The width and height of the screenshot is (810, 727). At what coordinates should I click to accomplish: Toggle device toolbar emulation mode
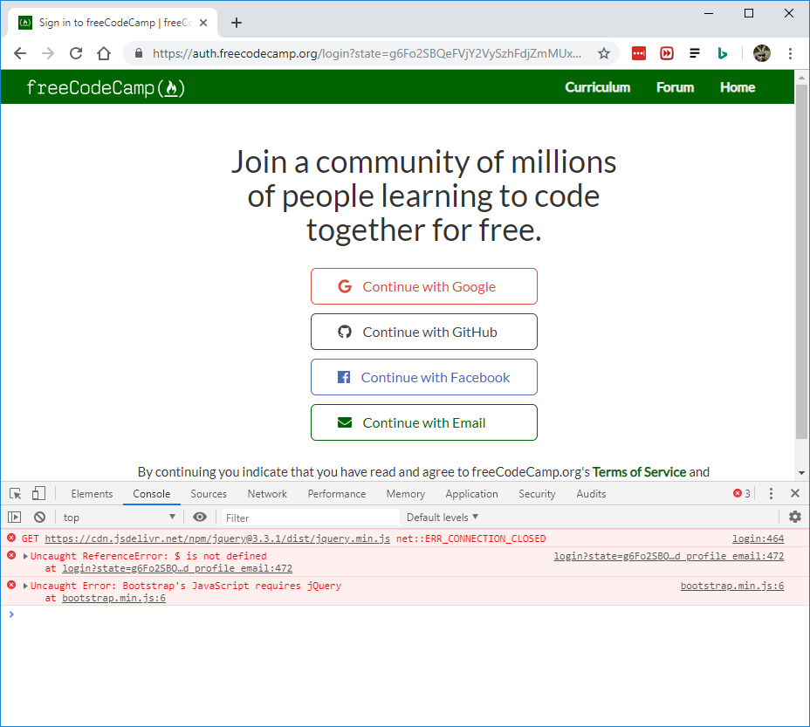coord(38,493)
